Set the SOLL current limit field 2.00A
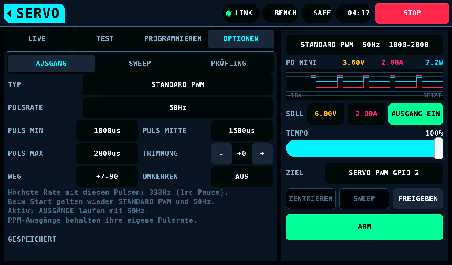The image size is (452, 265). (x=366, y=114)
